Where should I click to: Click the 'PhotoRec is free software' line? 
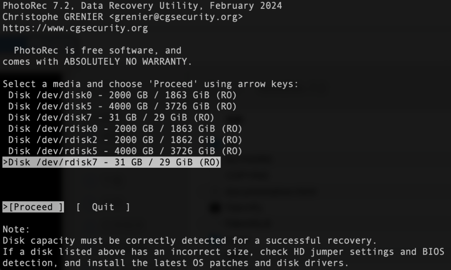[x=98, y=50]
